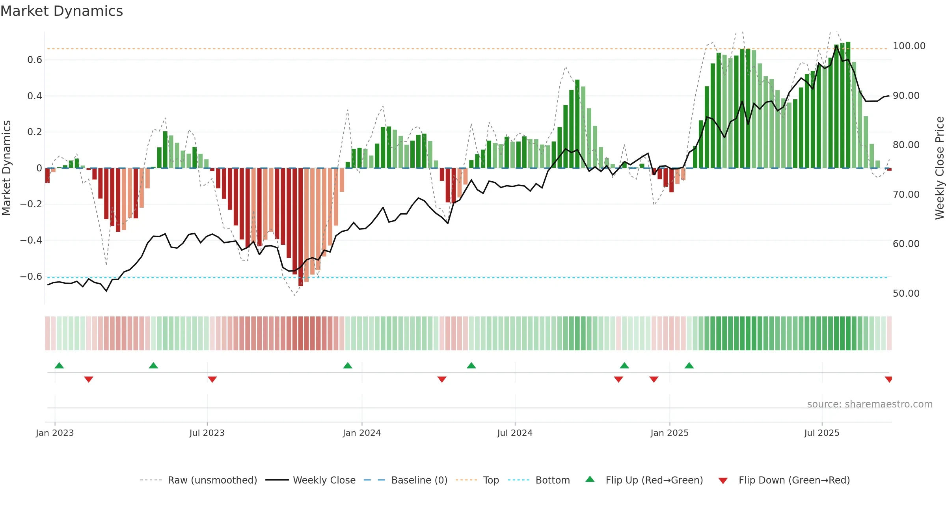Viewport: 946px width, 532px height.
Task: Click the Jan 2025 x-axis label
Action: point(670,433)
